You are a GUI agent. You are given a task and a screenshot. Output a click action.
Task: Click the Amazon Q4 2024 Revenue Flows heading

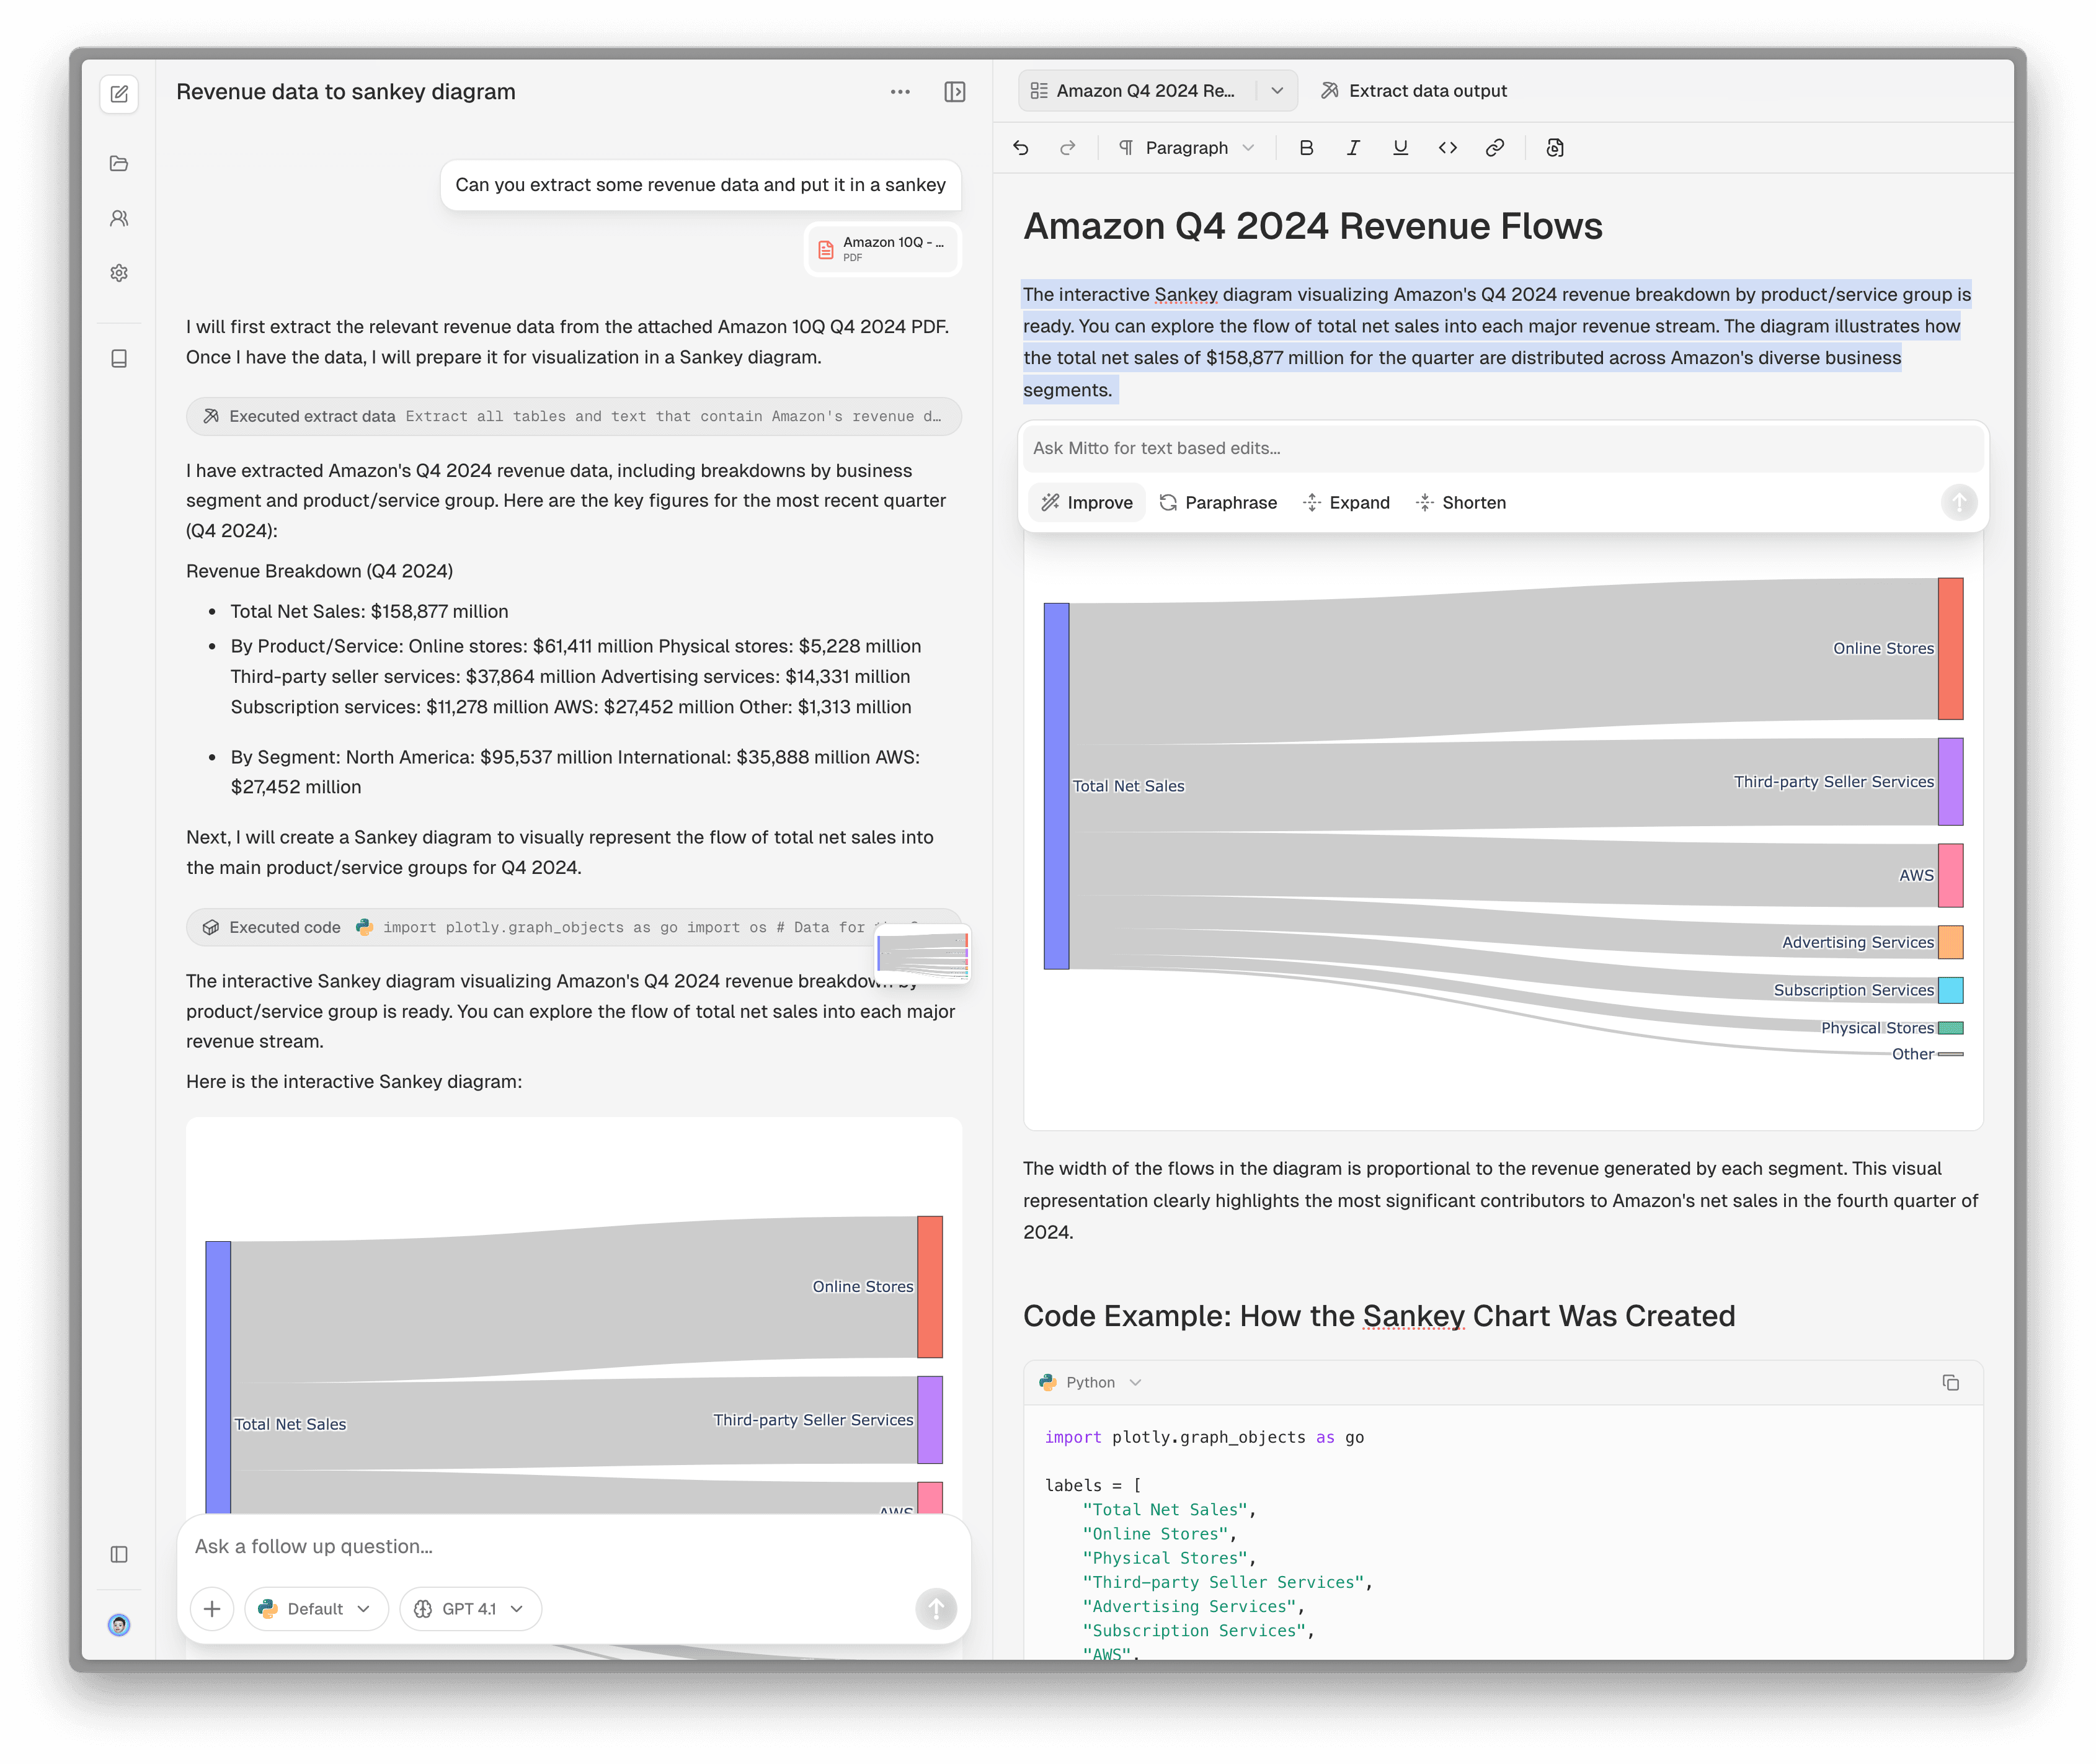[x=1312, y=226]
